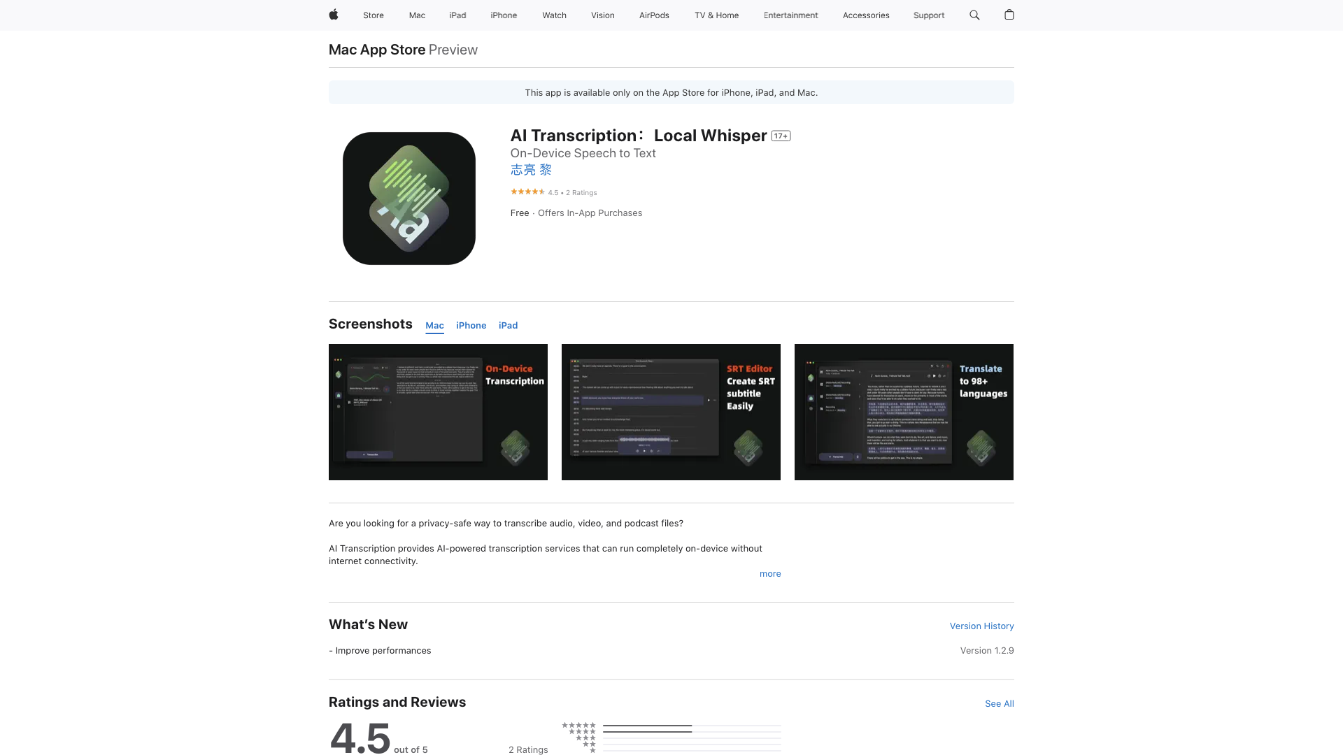Open the Store menu item
This screenshot has width=1343, height=755.
[x=373, y=15]
